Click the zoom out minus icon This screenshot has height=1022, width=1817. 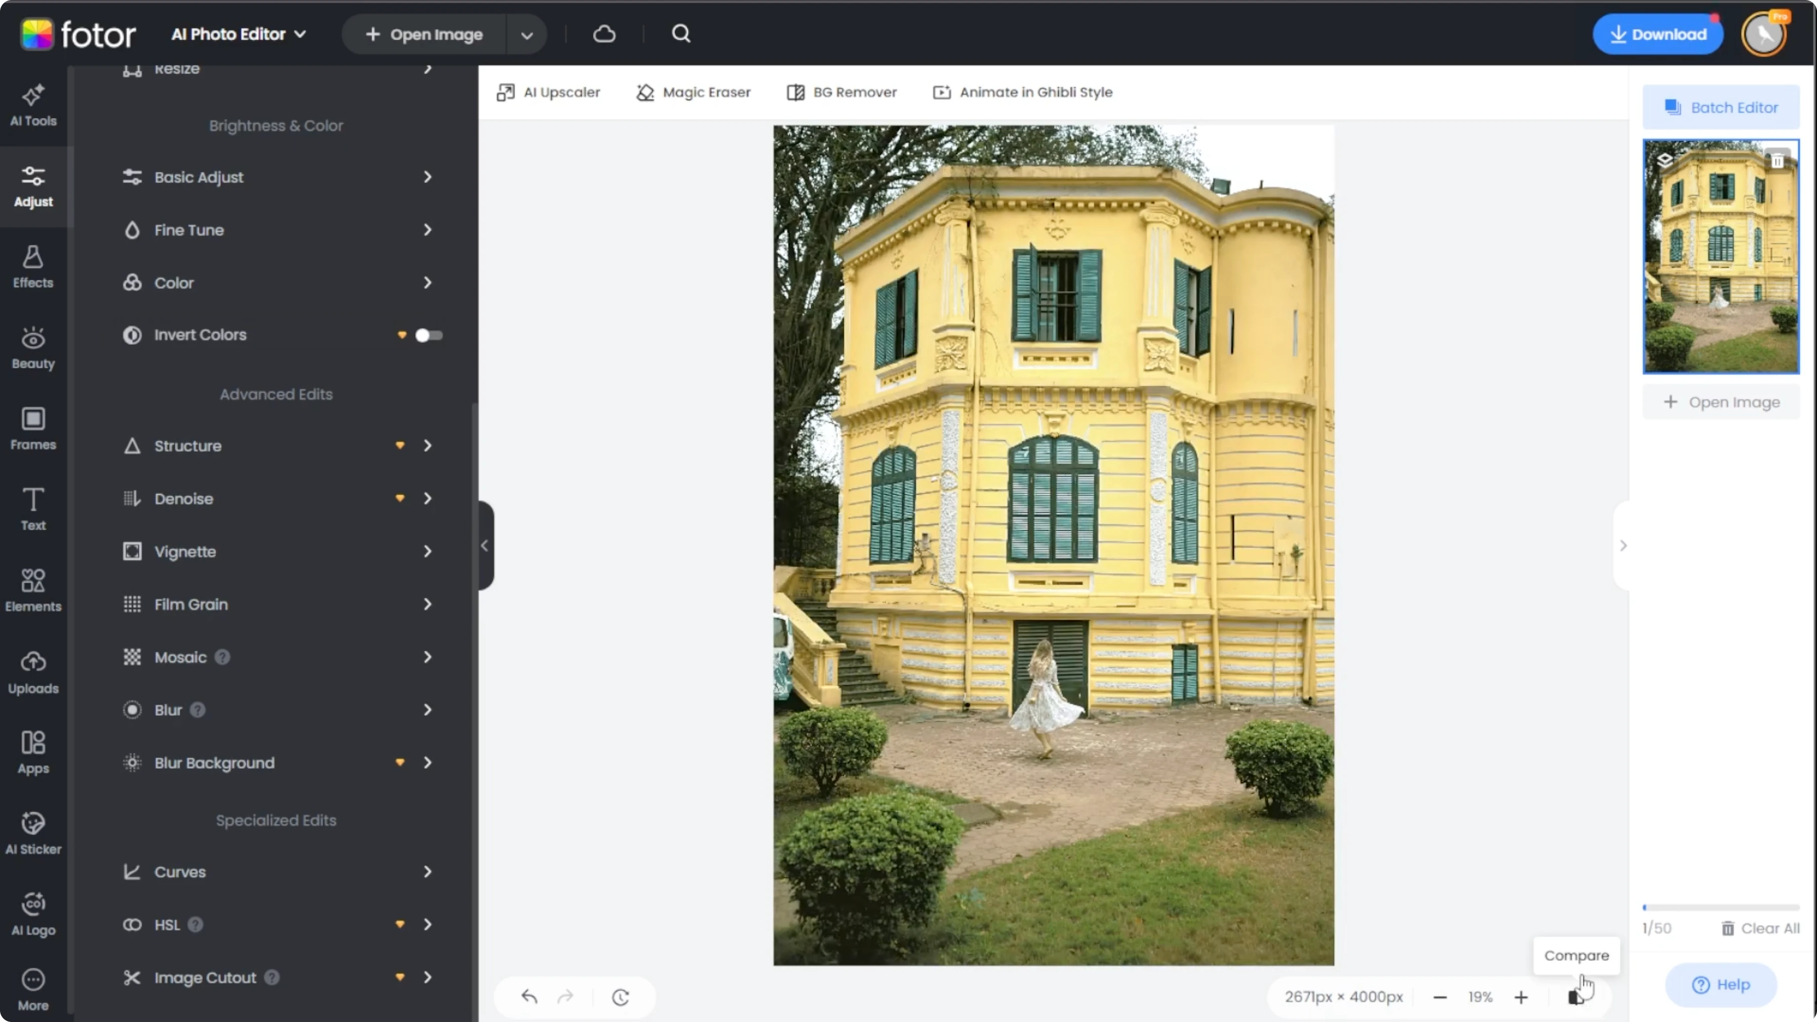point(1440,997)
